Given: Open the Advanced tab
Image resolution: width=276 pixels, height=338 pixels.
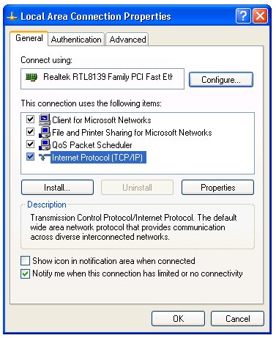Looking at the screenshot, I should pos(127,40).
